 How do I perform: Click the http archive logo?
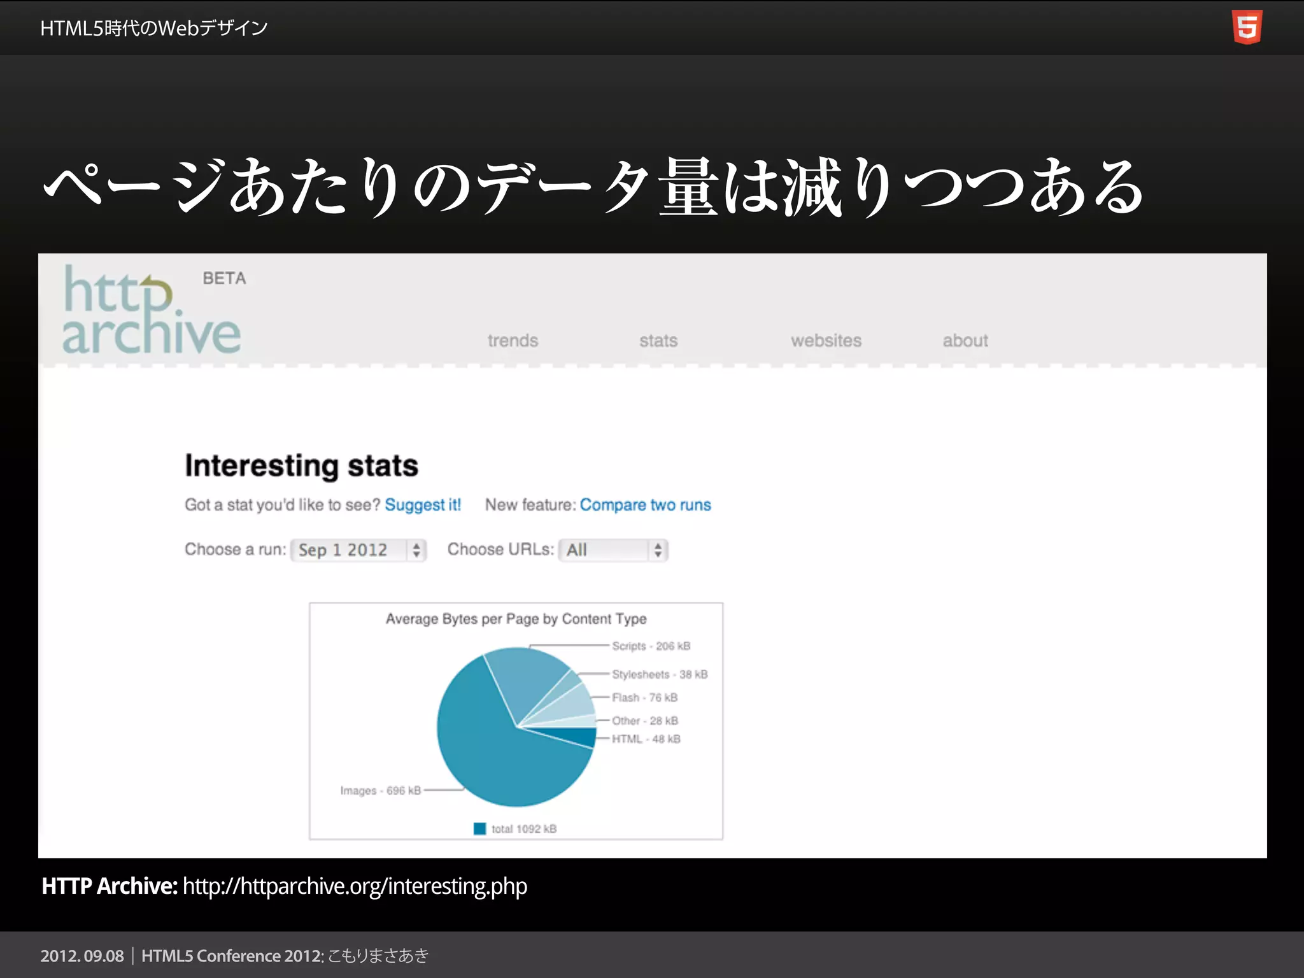(x=152, y=310)
